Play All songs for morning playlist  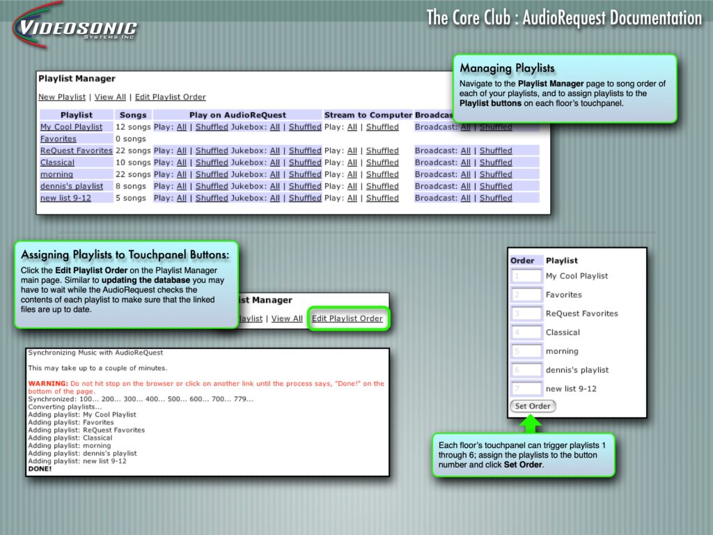tap(181, 174)
